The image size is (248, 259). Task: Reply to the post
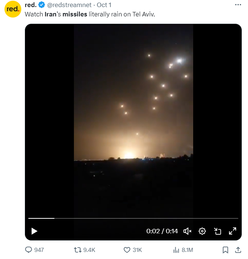[x=29, y=250]
